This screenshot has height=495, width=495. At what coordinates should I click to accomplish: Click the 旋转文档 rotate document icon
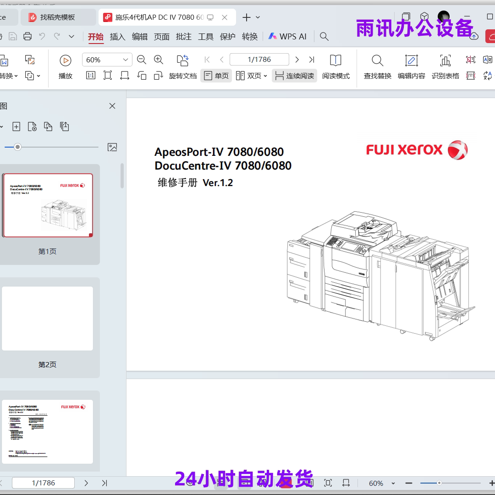[x=182, y=60]
